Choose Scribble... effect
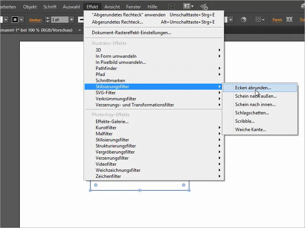The height and width of the screenshot is (228, 305). tap(260, 121)
